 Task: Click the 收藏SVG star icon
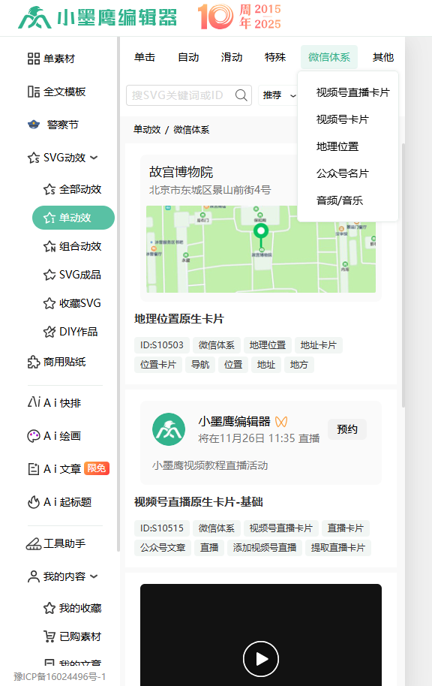(49, 303)
